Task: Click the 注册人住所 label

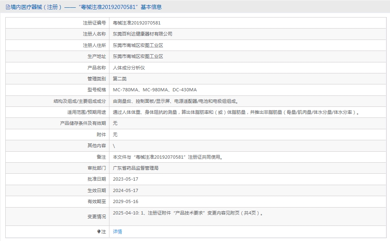Action: pyautogui.click(x=94, y=45)
